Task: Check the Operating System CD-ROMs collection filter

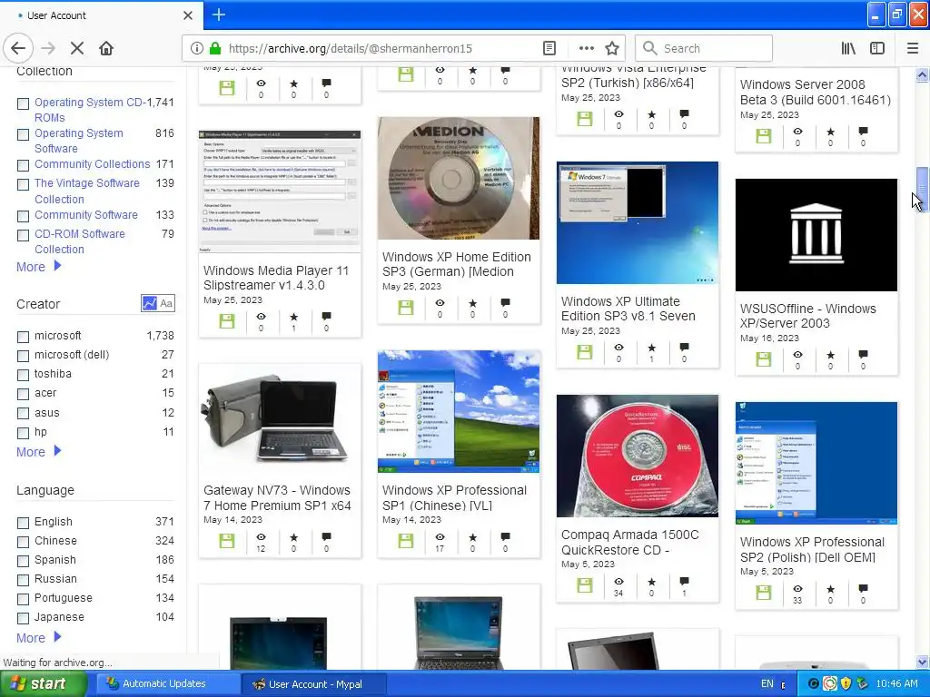Action: 23,103
